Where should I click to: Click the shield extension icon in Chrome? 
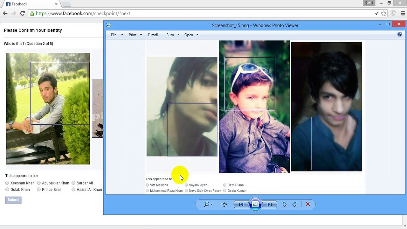point(393,13)
